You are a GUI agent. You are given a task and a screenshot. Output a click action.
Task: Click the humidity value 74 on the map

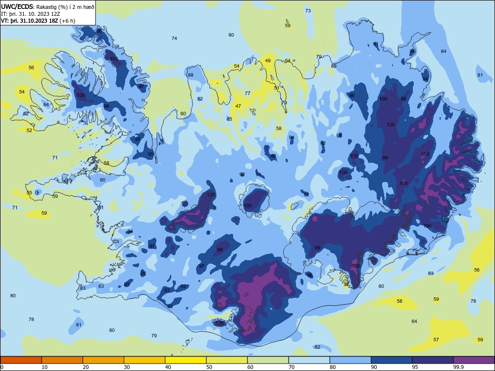[x=174, y=39]
